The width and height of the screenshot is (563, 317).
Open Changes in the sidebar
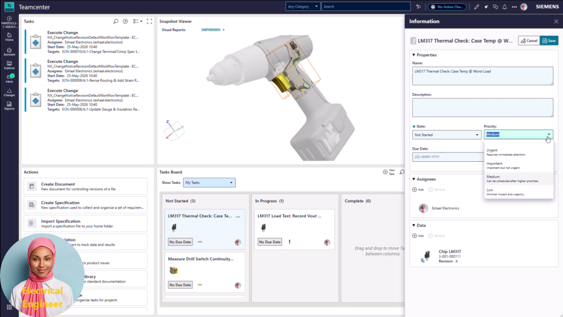pos(9,93)
